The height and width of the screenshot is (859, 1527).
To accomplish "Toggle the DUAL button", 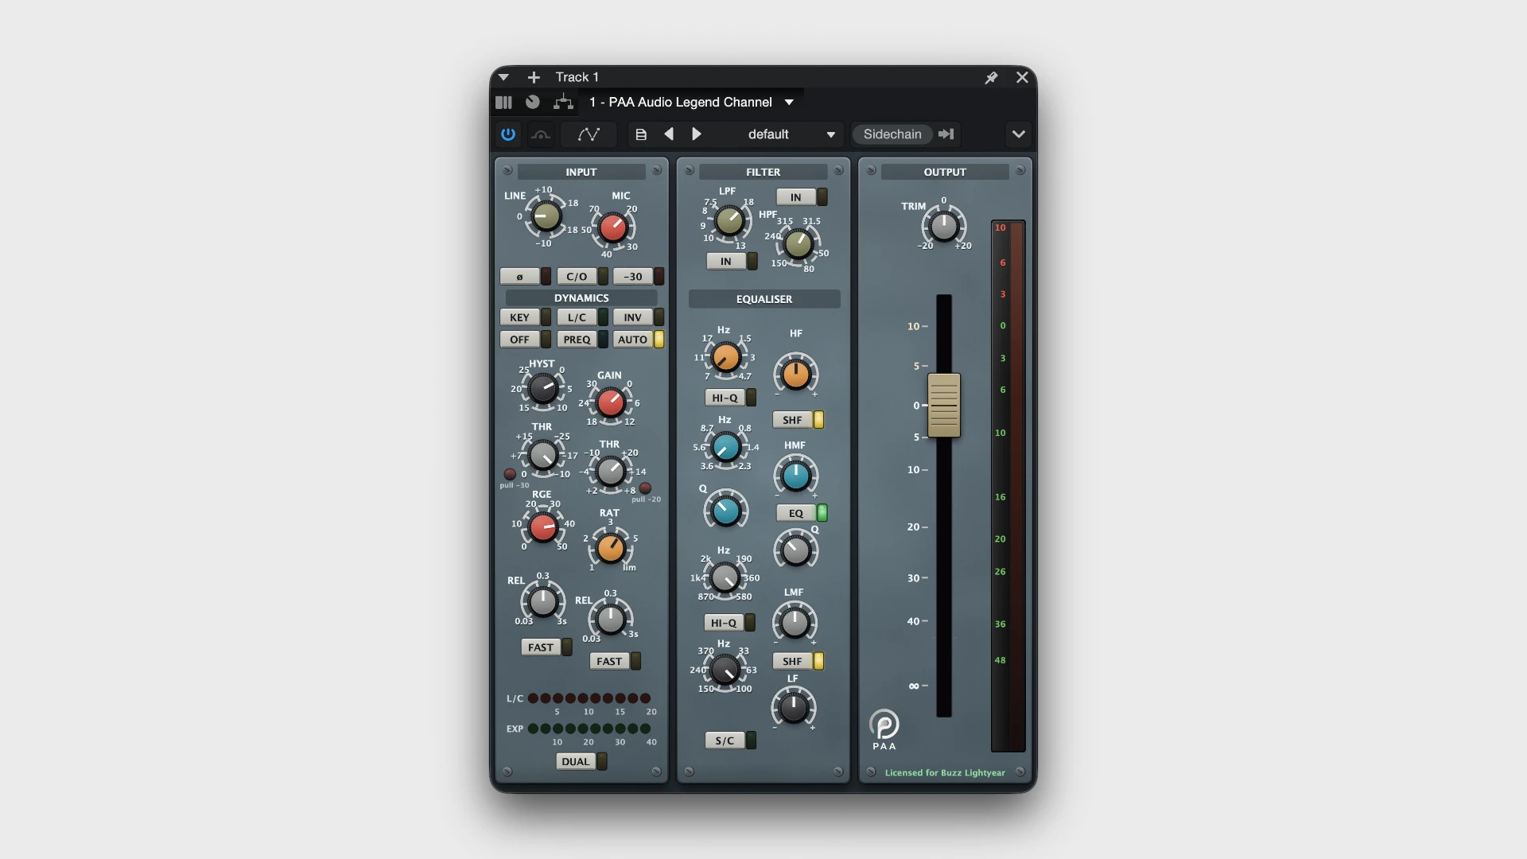I will coord(576,762).
